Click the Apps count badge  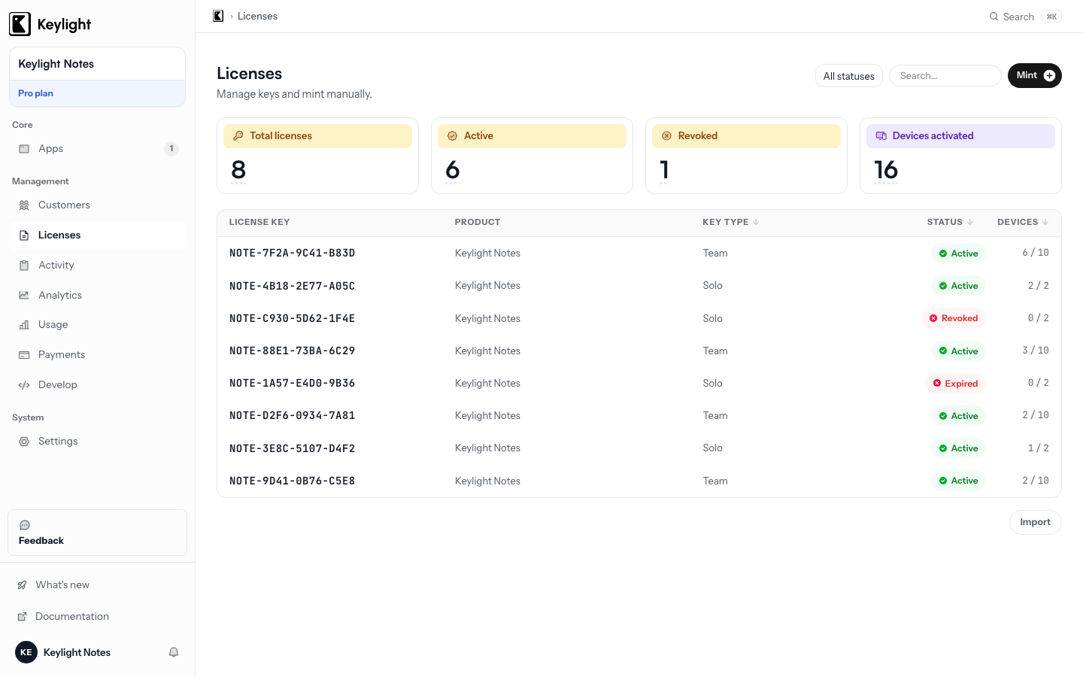[171, 149]
